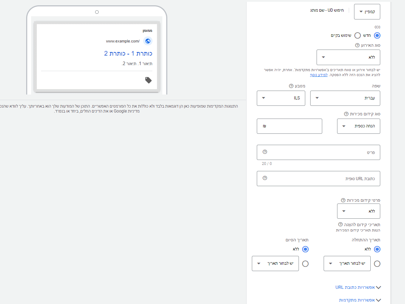Click help icon next to תאריכי קידום להצגה
The image size is (405, 304).
click(x=340, y=224)
